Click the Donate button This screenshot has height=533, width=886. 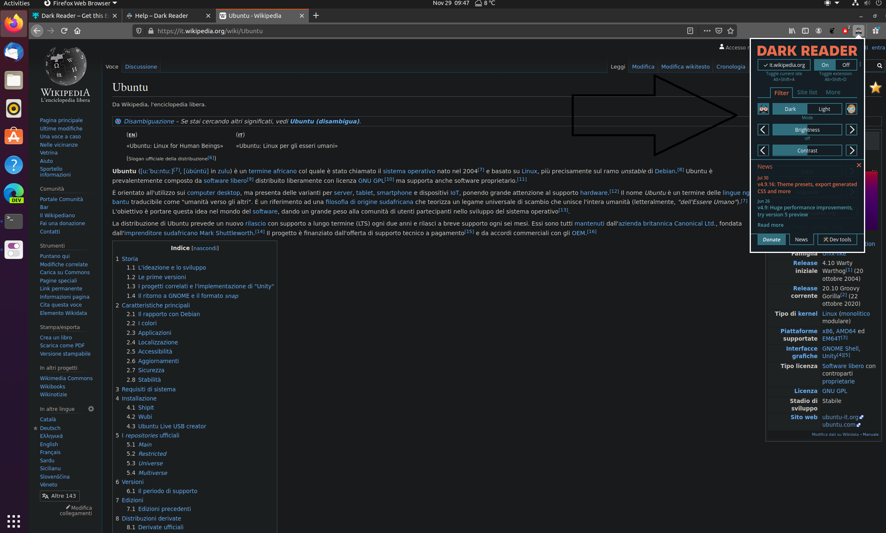[x=772, y=239]
